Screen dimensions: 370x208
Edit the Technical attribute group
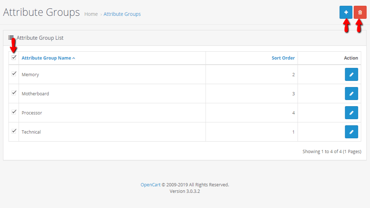tap(351, 132)
